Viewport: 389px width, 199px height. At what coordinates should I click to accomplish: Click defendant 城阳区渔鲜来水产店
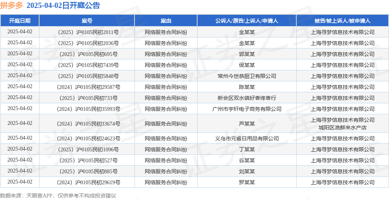click(343, 127)
